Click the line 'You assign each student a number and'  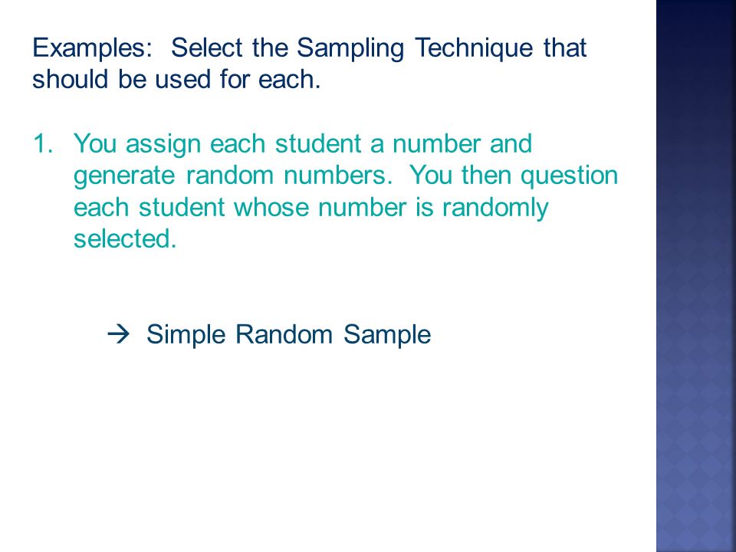click(303, 144)
